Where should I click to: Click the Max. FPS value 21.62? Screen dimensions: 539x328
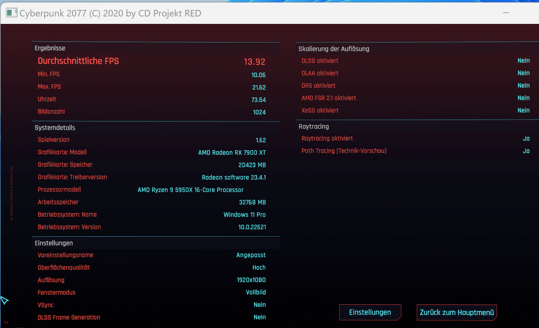click(x=259, y=88)
